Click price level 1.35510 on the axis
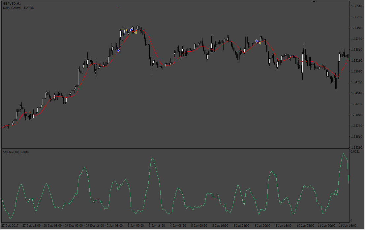 pyautogui.click(x=357, y=49)
